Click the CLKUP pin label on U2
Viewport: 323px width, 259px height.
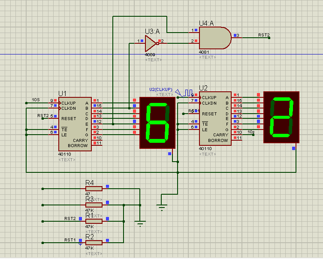209,98
